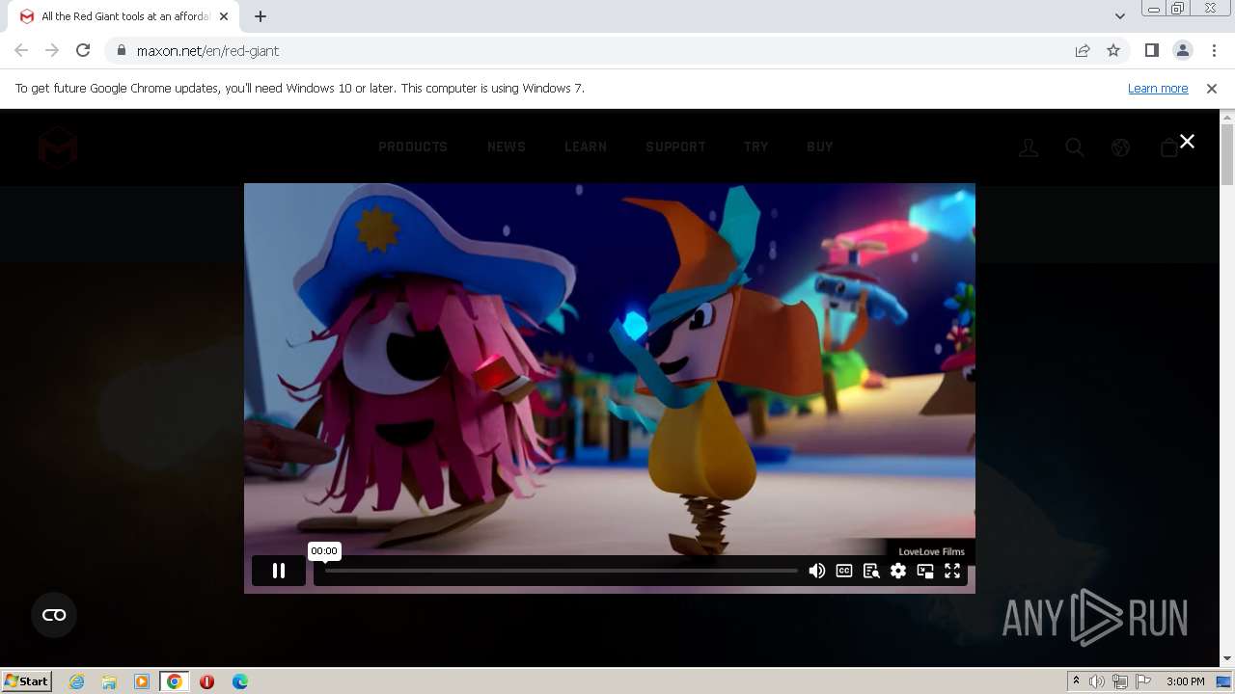1235x694 pixels.
Task: Open Opera browser from taskbar
Action: 206,681
